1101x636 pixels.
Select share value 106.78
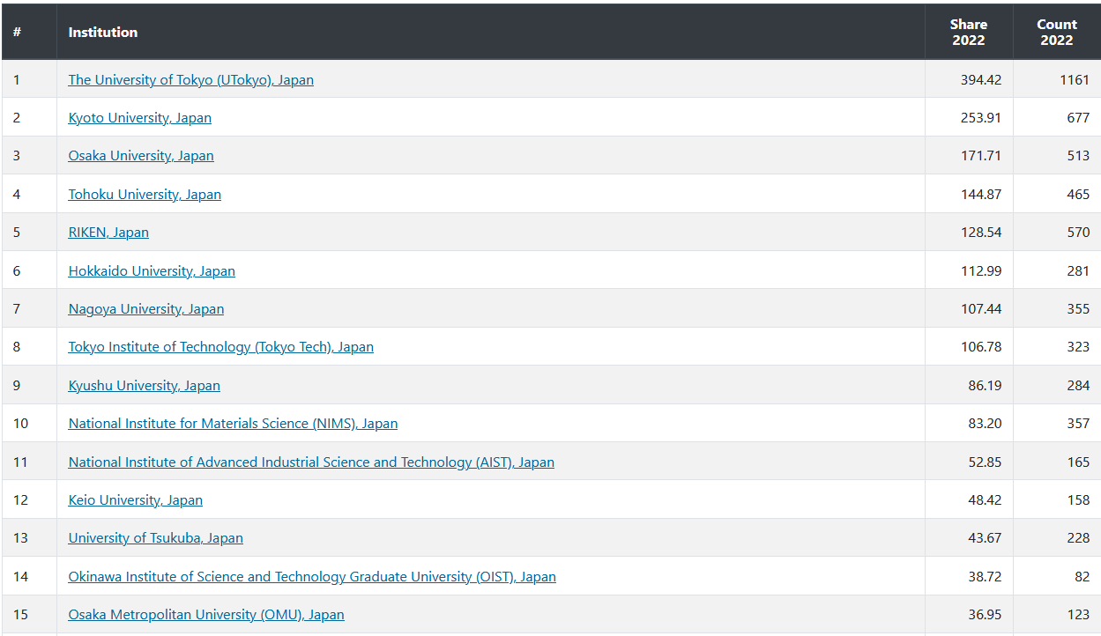click(x=981, y=347)
